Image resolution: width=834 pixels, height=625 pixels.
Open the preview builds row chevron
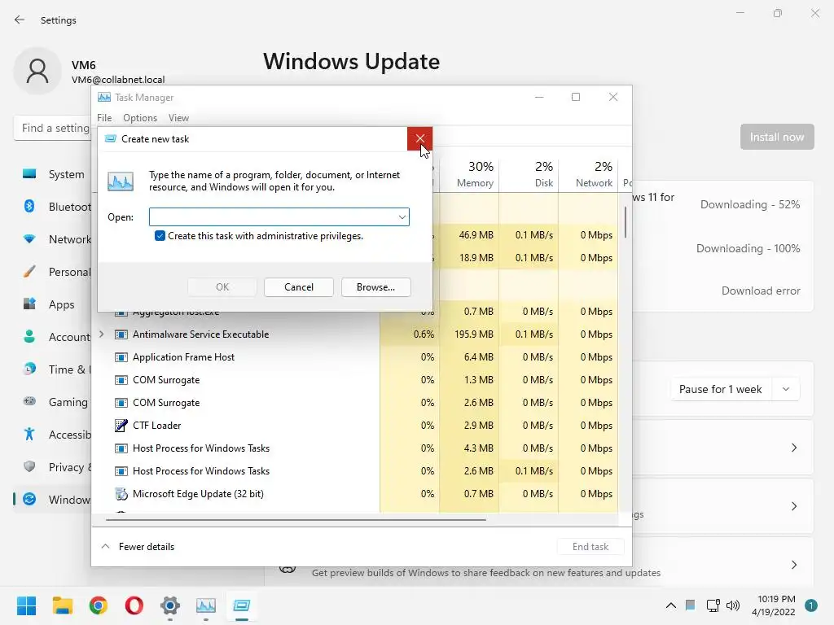pos(793,565)
